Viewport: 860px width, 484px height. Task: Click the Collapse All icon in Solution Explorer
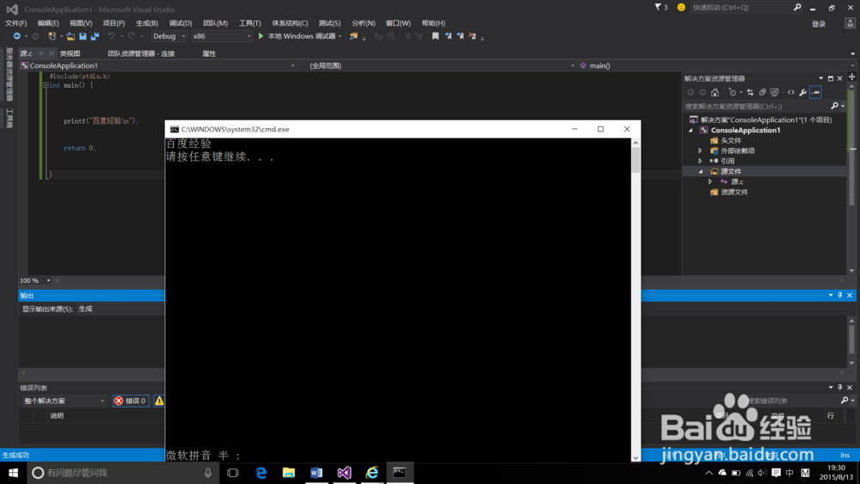click(x=762, y=93)
